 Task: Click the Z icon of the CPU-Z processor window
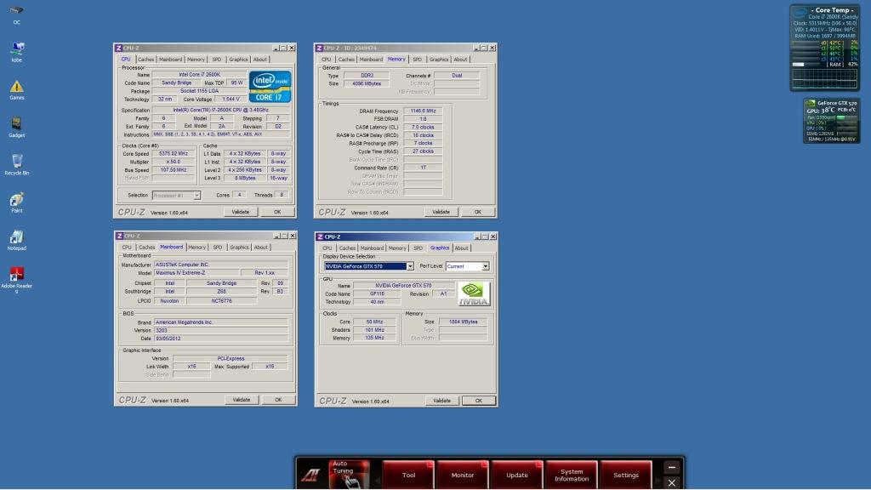119,48
